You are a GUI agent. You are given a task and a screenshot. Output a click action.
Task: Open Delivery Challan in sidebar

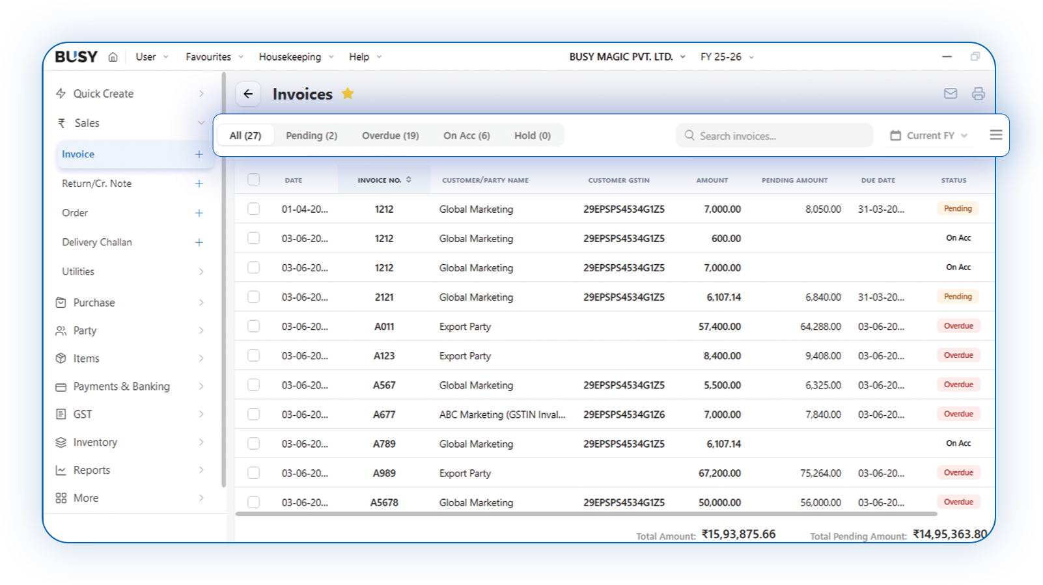[96, 242]
